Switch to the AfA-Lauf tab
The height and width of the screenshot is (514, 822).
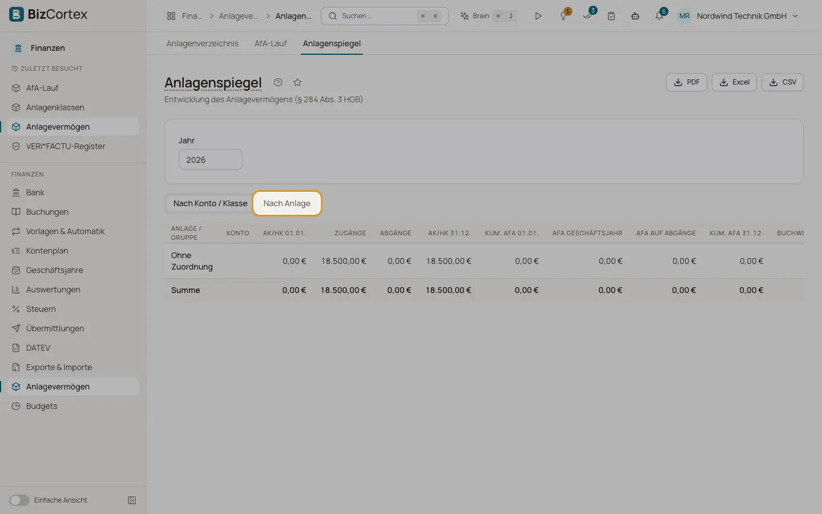271,43
